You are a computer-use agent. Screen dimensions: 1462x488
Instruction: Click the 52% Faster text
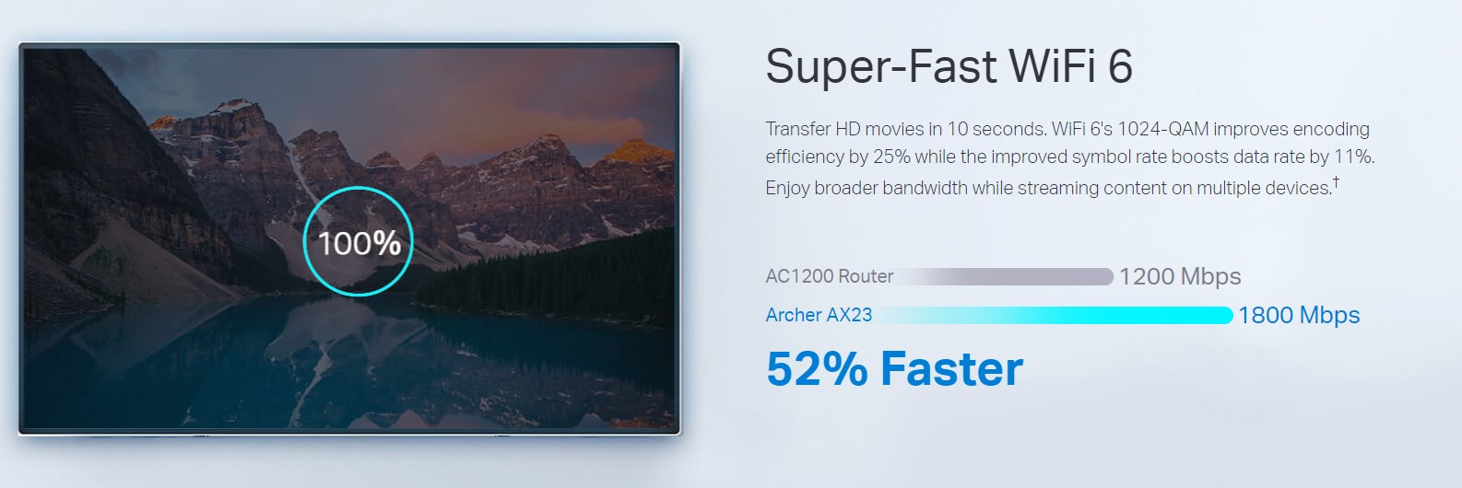(x=894, y=368)
